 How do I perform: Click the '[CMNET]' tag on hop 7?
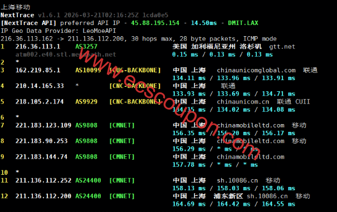pos(122,125)
